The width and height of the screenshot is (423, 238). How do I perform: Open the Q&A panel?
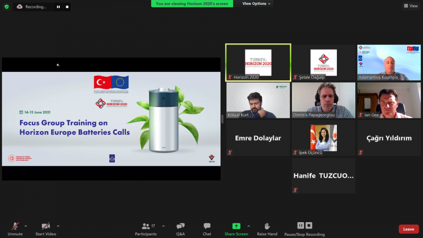[180, 229]
